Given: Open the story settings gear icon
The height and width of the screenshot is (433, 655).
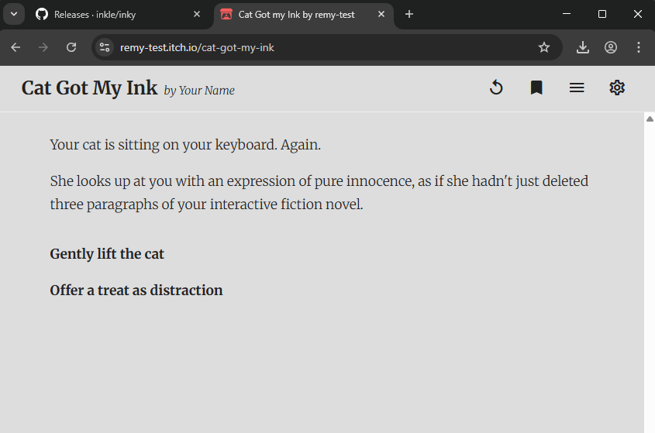Looking at the screenshot, I should coord(617,88).
